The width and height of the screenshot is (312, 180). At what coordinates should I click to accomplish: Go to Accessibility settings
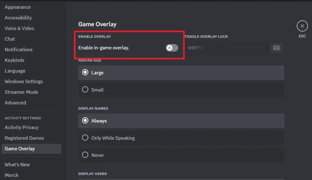pyautogui.click(x=18, y=17)
